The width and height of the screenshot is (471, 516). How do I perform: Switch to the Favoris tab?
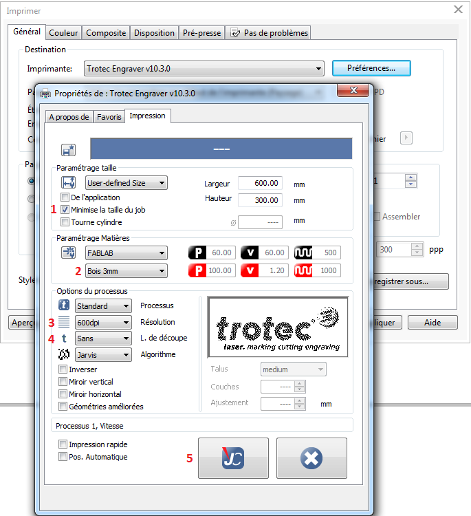point(109,117)
